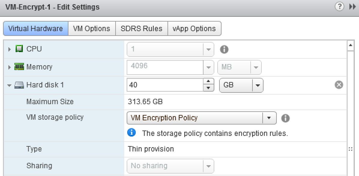359x176 pixels.
Task: Remove Hard disk 1 via the X icon
Action: 339,85
